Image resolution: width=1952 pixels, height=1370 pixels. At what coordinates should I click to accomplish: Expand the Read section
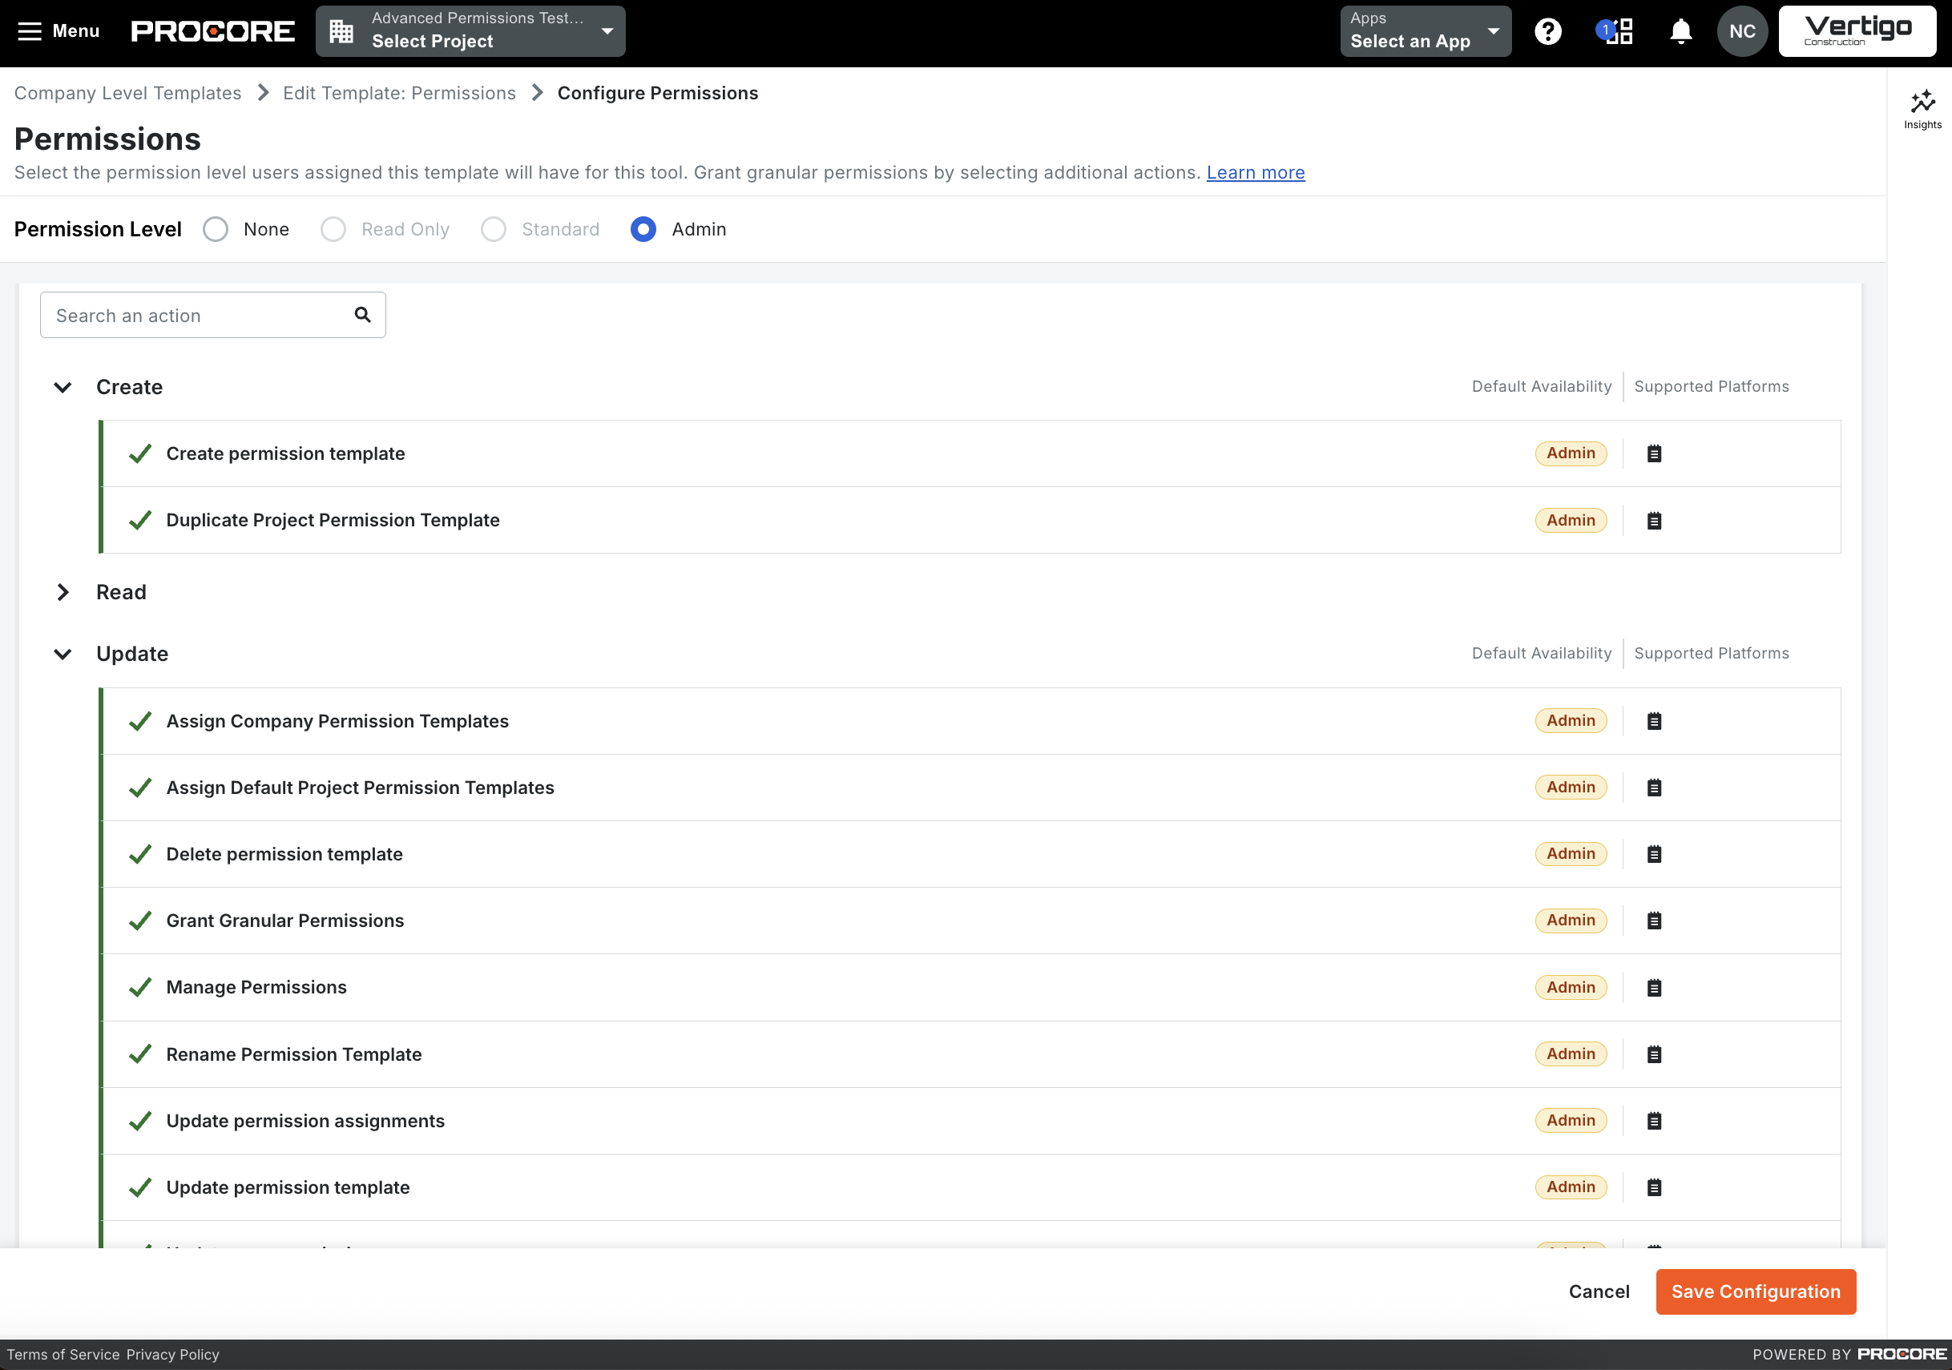pyautogui.click(x=63, y=592)
